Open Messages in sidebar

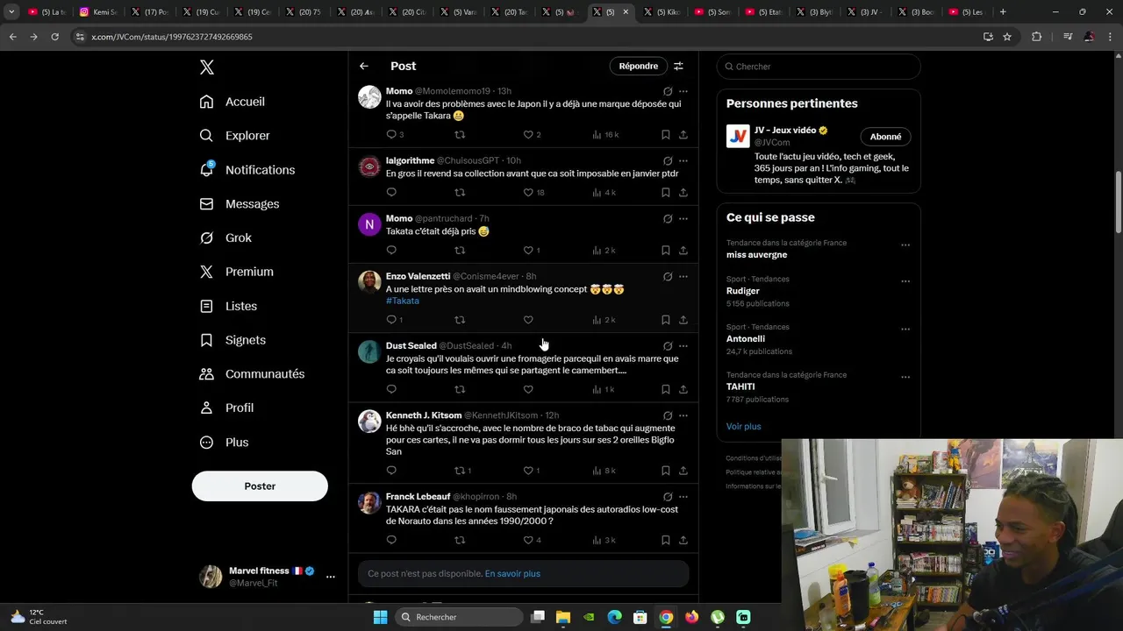[x=240, y=203]
